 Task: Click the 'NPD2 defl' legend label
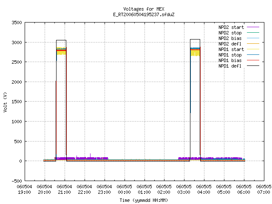[x=230, y=44]
